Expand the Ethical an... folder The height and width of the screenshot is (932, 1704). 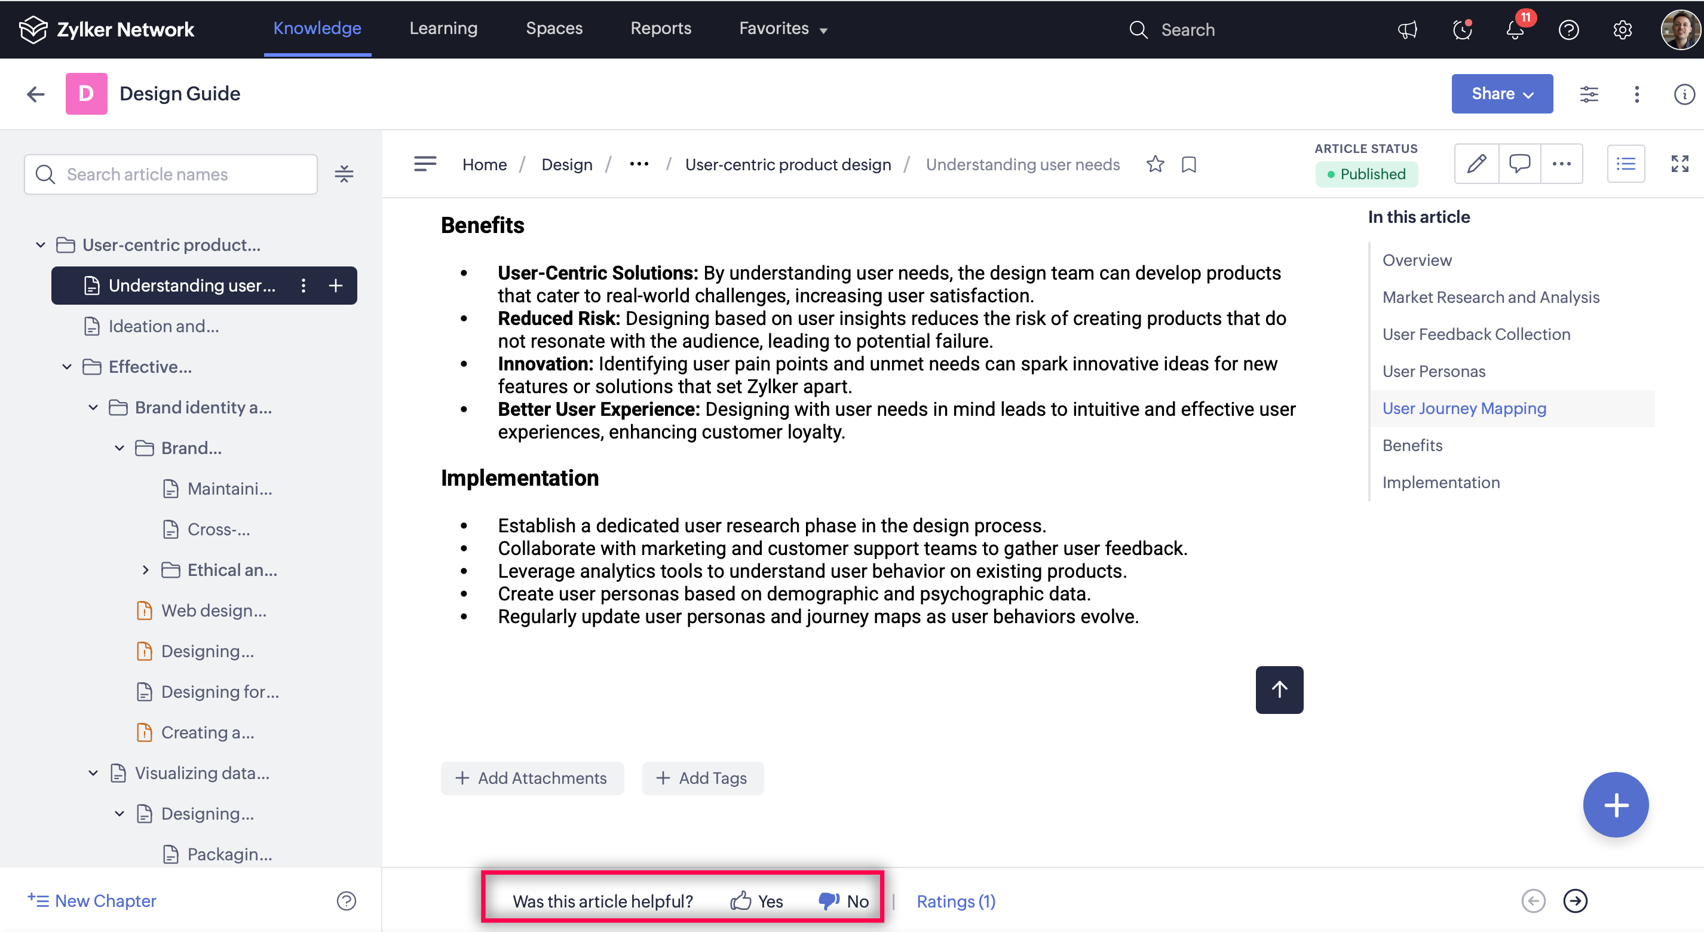click(146, 569)
